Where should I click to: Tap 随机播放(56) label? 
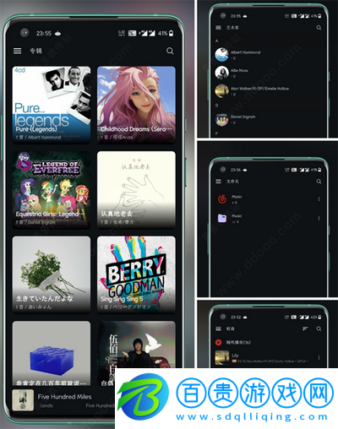point(238,342)
